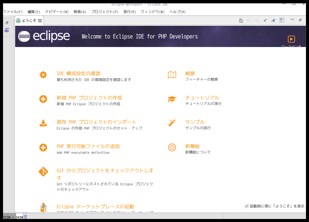This screenshot has height=222, width=309.
Task: Open IDE 構成設定の確認 link
Action: point(79,74)
